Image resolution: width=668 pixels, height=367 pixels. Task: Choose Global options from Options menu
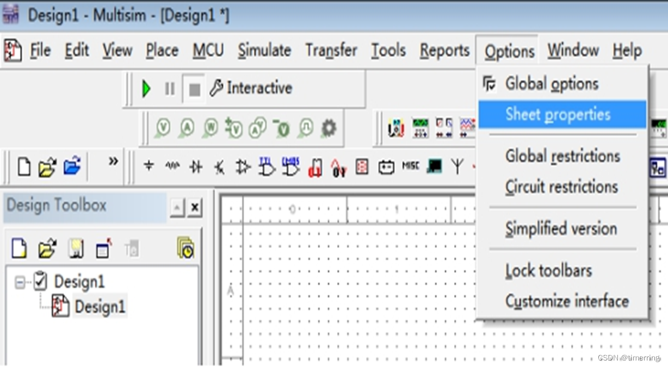[562, 84]
